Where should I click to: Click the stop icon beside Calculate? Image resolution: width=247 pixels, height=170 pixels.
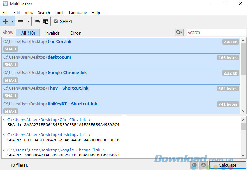204,165
